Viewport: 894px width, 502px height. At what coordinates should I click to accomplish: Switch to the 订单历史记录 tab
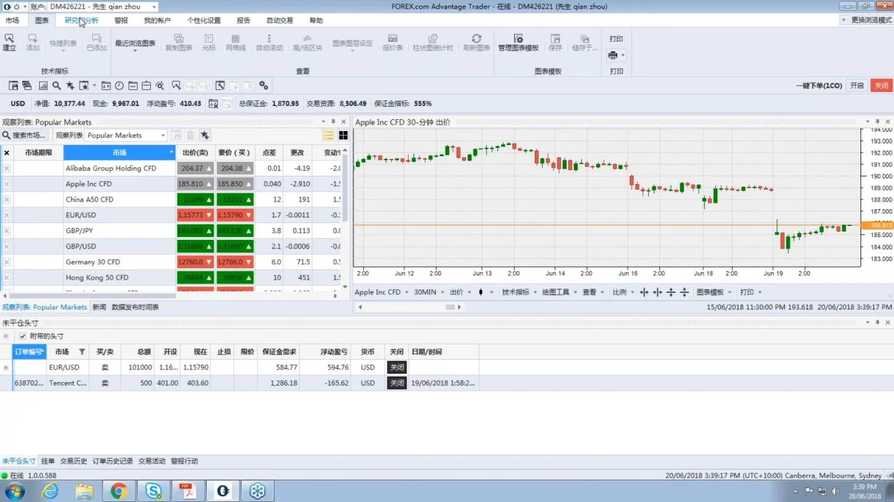point(112,461)
